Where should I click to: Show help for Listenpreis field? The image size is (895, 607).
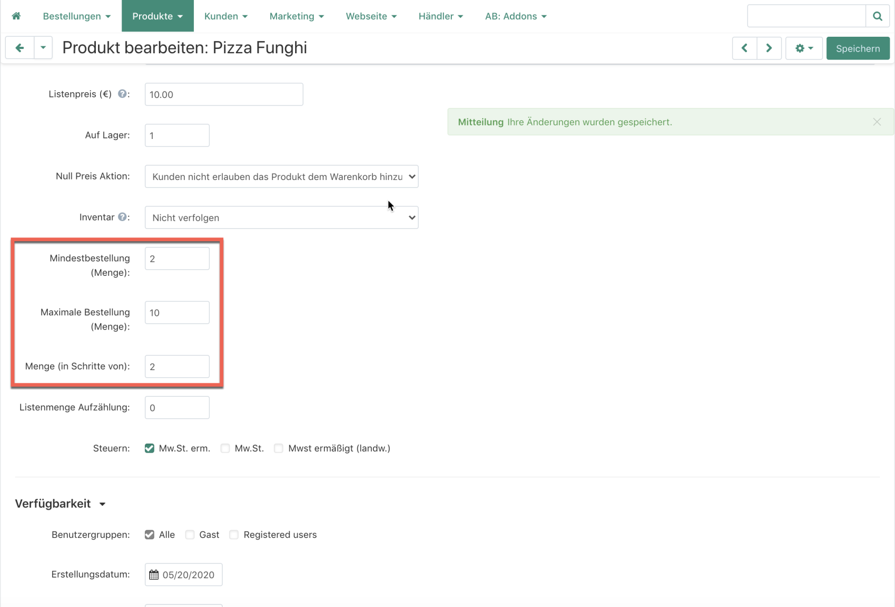pos(123,94)
